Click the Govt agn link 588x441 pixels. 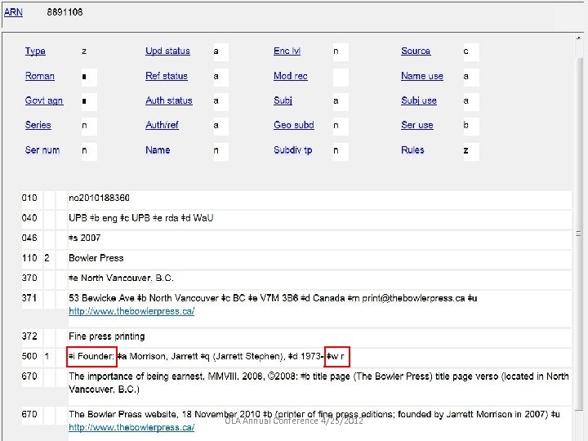(x=44, y=100)
